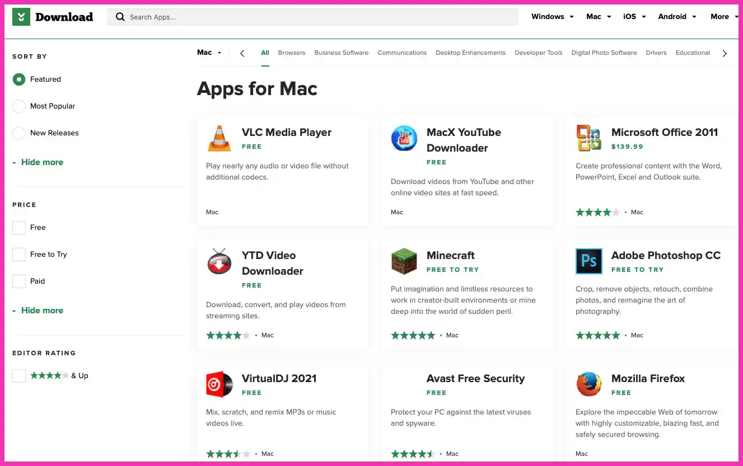
Task: Check the Paid price filter
Action: point(19,281)
